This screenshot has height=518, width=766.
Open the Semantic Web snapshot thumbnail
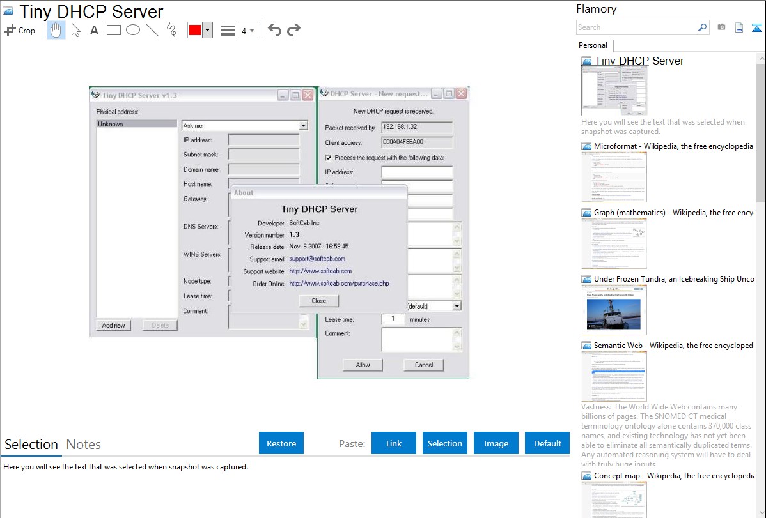[614, 376]
